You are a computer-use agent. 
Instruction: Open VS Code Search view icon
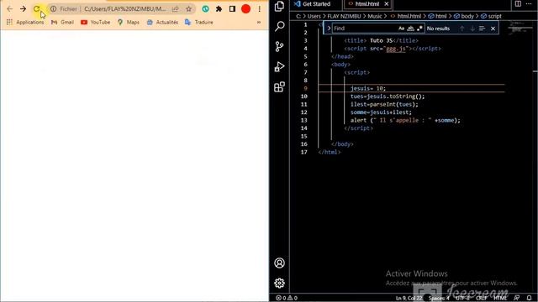click(x=279, y=26)
